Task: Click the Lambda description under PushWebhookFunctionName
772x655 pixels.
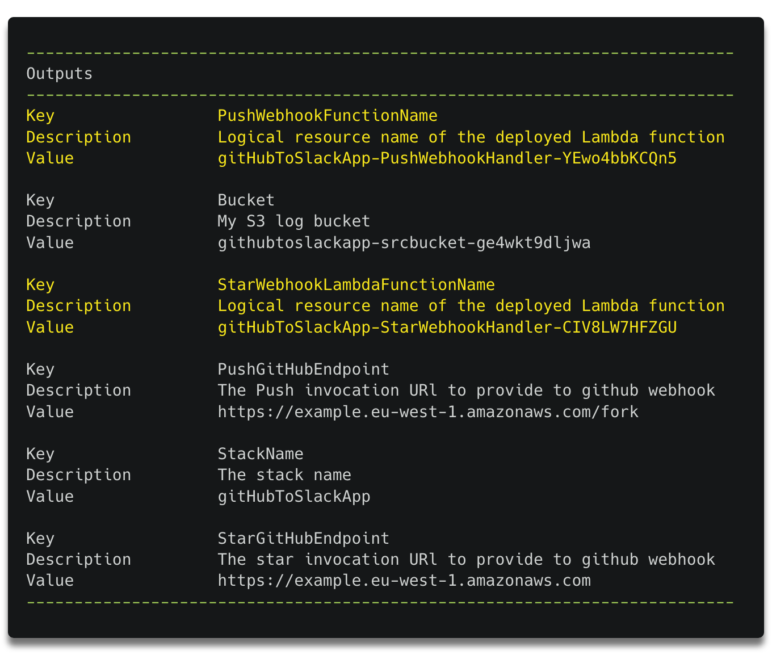Action: pos(471,137)
